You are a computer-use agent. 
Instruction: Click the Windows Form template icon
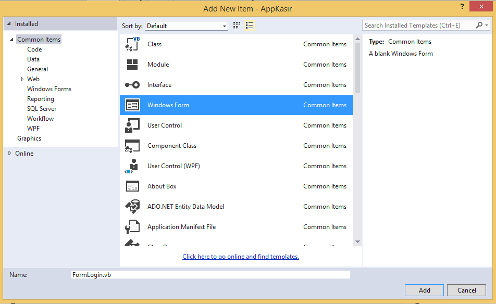click(132, 105)
